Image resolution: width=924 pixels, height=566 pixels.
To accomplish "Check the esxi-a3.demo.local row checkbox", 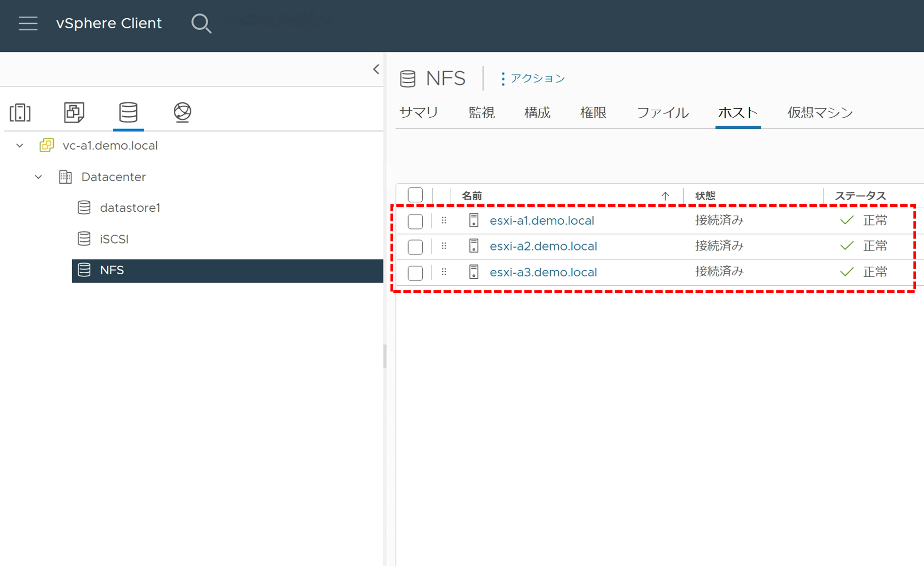I will tap(415, 273).
